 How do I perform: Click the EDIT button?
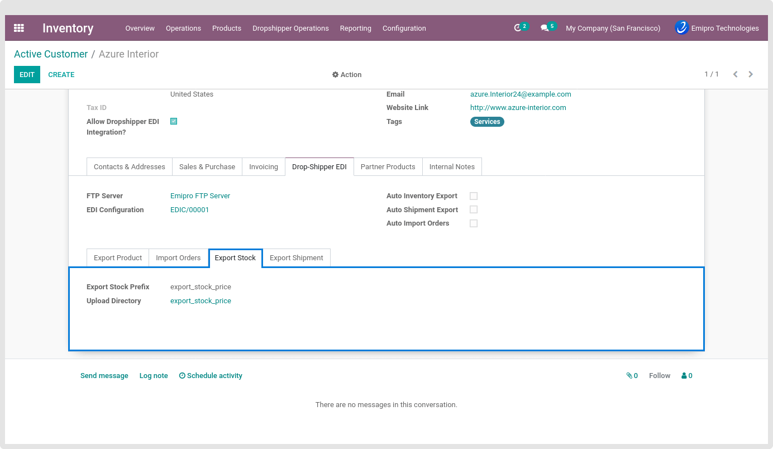click(x=27, y=74)
